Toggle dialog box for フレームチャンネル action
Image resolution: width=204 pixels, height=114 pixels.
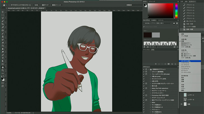click(146, 74)
